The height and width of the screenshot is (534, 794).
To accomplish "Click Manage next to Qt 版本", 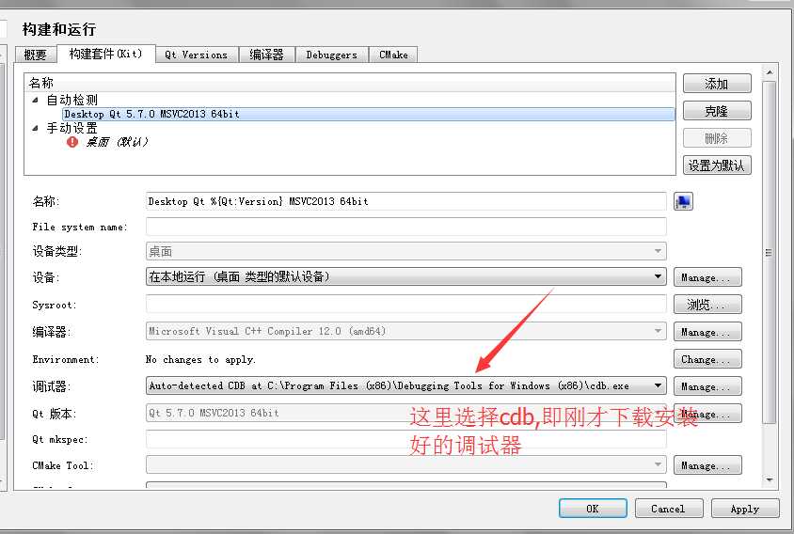I will (x=707, y=414).
